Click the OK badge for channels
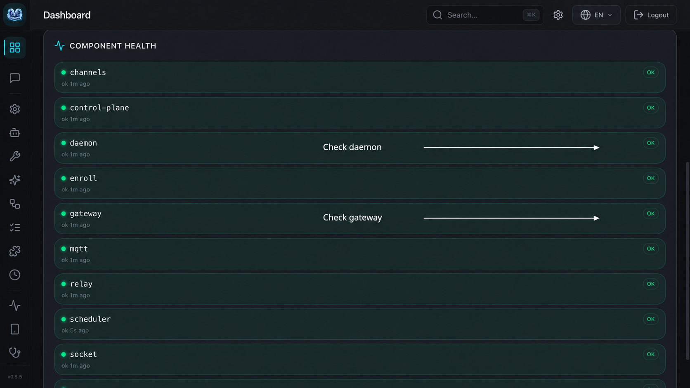The height and width of the screenshot is (388, 690). click(x=650, y=73)
